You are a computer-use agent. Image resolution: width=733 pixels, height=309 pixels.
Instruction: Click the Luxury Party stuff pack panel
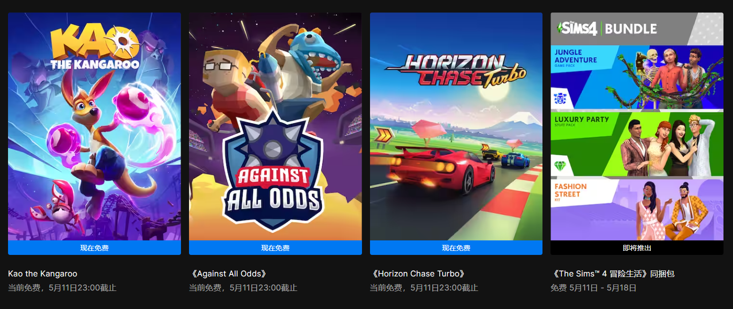[637, 144]
